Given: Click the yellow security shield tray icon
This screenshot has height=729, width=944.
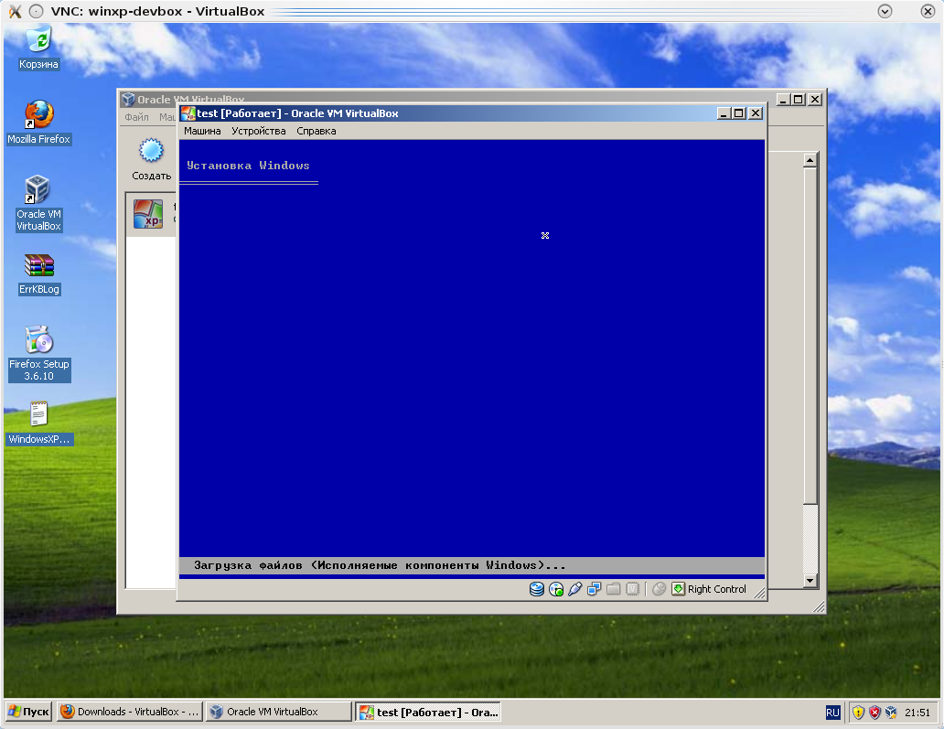Looking at the screenshot, I should (x=859, y=713).
